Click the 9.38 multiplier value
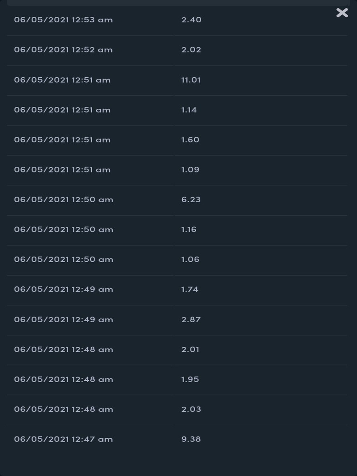Image resolution: width=357 pixels, height=476 pixels. pos(191,439)
